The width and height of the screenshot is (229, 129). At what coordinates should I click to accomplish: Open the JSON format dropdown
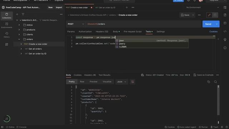pyautogui.click(x=121, y=82)
